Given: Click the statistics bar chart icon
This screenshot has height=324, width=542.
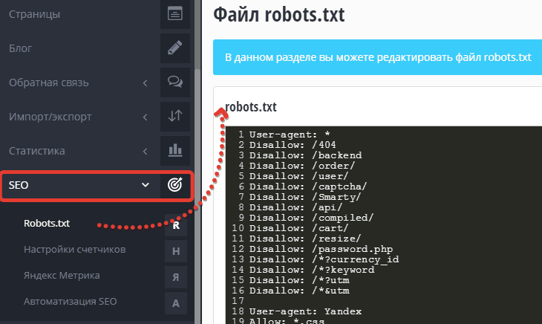Looking at the screenshot, I should (x=175, y=150).
